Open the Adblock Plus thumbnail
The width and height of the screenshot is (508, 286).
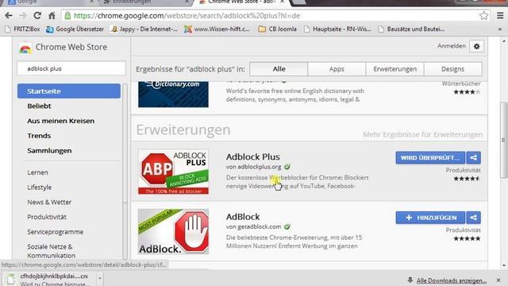coord(173,172)
